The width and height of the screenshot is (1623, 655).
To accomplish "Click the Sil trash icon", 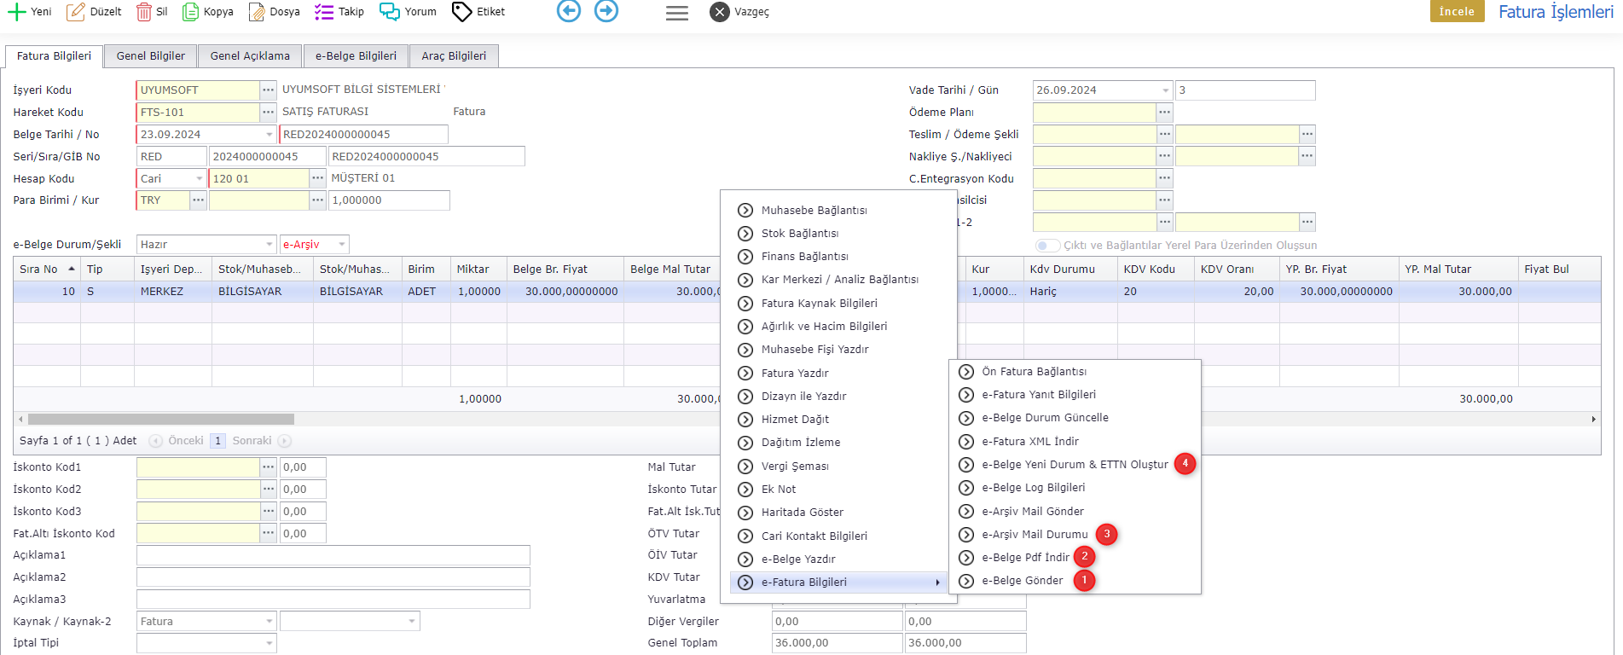I will 144,12.
